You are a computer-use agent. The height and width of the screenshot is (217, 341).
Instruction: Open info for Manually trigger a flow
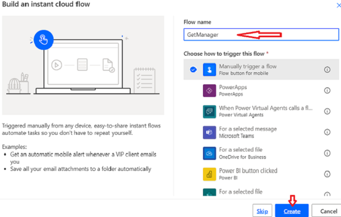click(x=327, y=70)
